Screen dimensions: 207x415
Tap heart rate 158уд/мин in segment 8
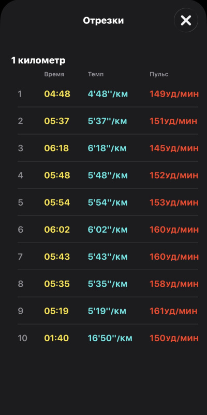click(x=174, y=284)
